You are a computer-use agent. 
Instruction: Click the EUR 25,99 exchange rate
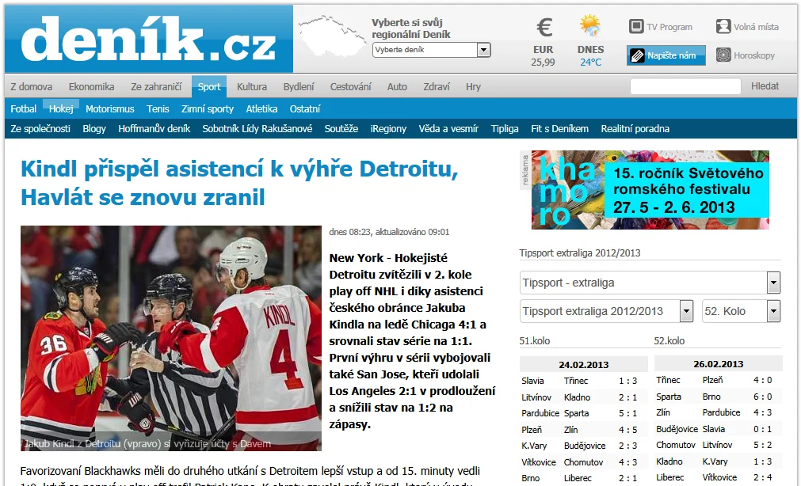(543, 55)
